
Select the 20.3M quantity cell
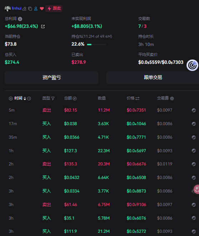104,164
